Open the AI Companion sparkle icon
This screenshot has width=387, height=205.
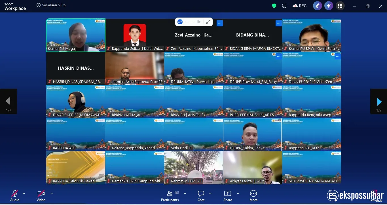coord(329,6)
